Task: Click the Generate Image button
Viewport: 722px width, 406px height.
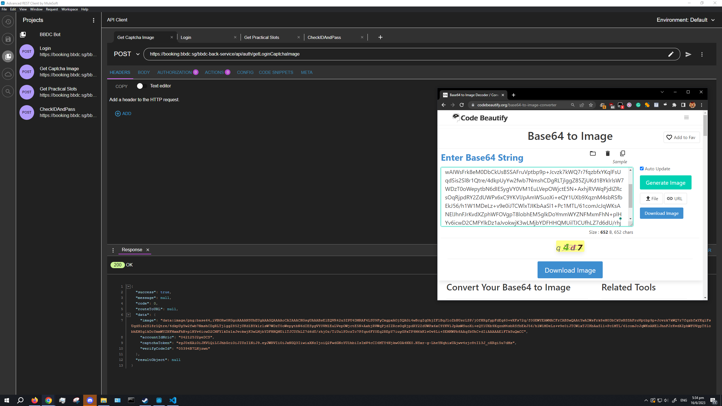Action: pyautogui.click(x=665, y=183)
